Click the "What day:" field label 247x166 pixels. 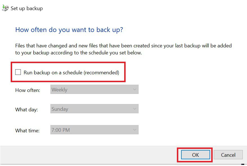point(26,110)
